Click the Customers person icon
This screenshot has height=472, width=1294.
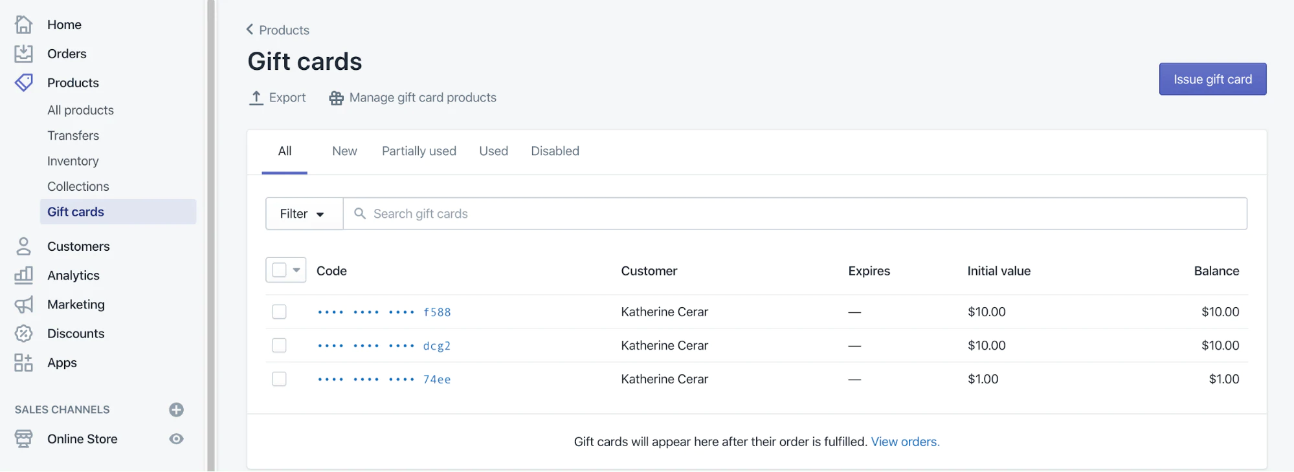[23, 246]
